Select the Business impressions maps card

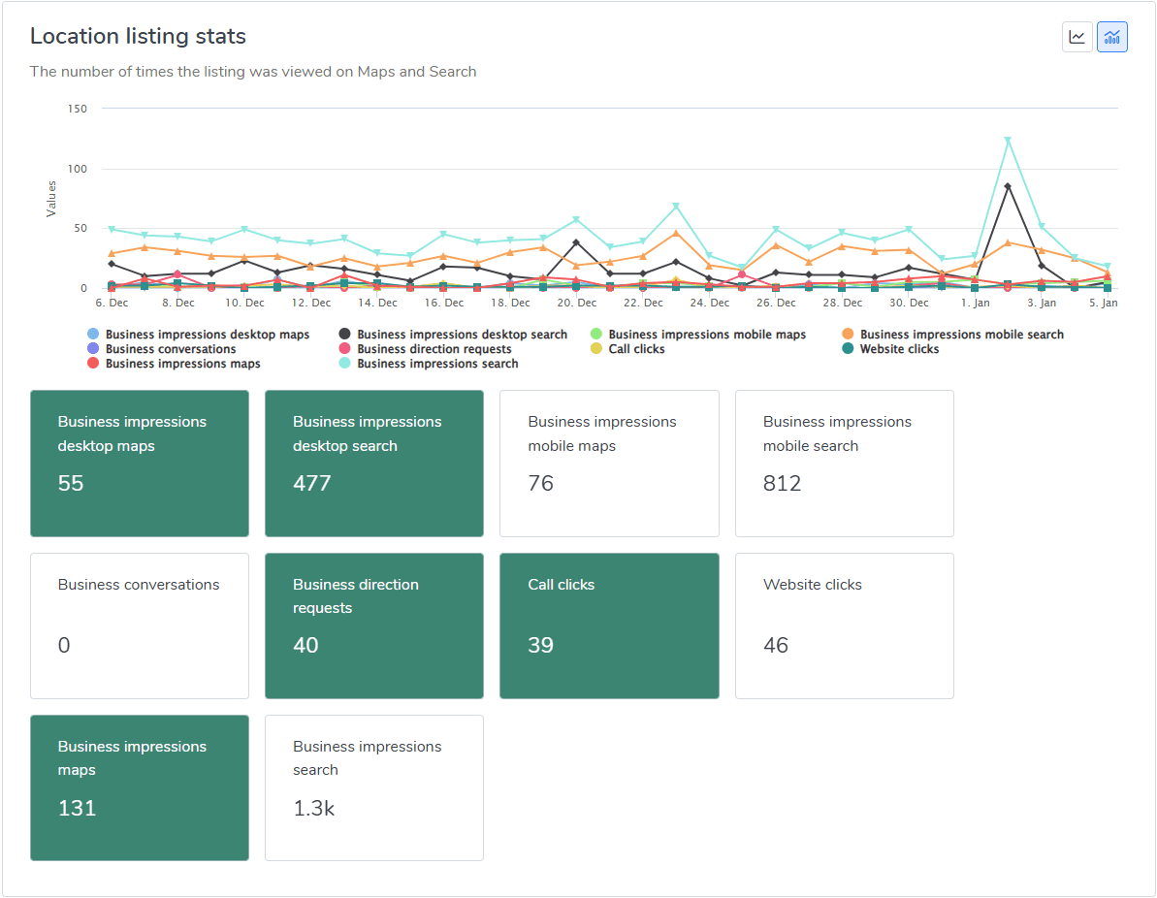[140, 788]
